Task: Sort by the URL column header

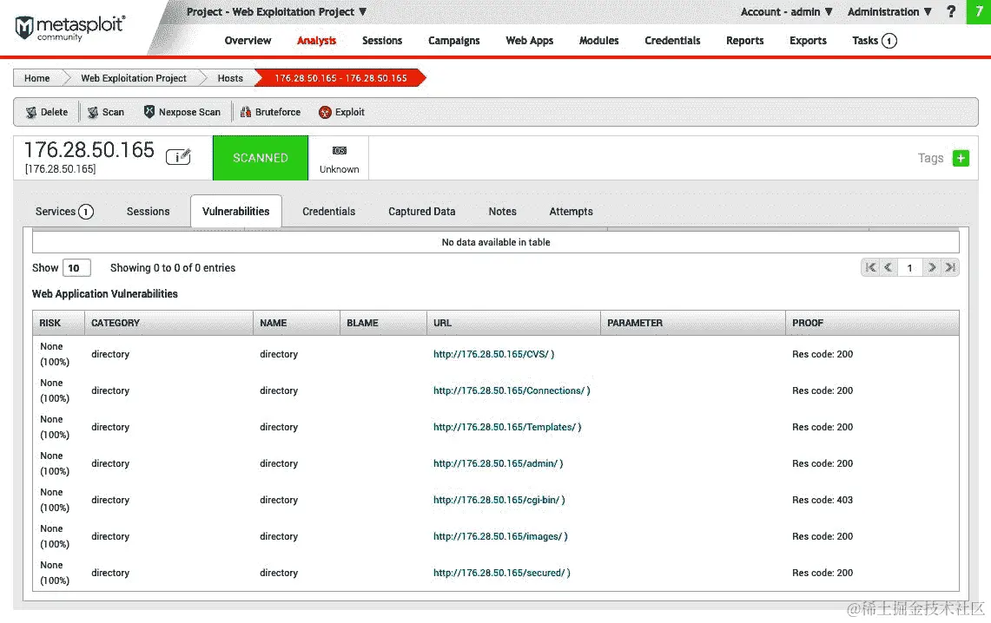Action: (x=513, y=323)
